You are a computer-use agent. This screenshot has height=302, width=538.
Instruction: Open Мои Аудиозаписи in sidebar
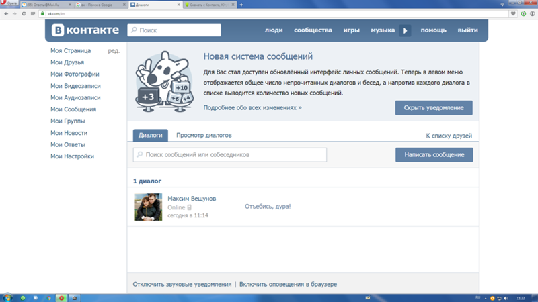pos(75,97)
